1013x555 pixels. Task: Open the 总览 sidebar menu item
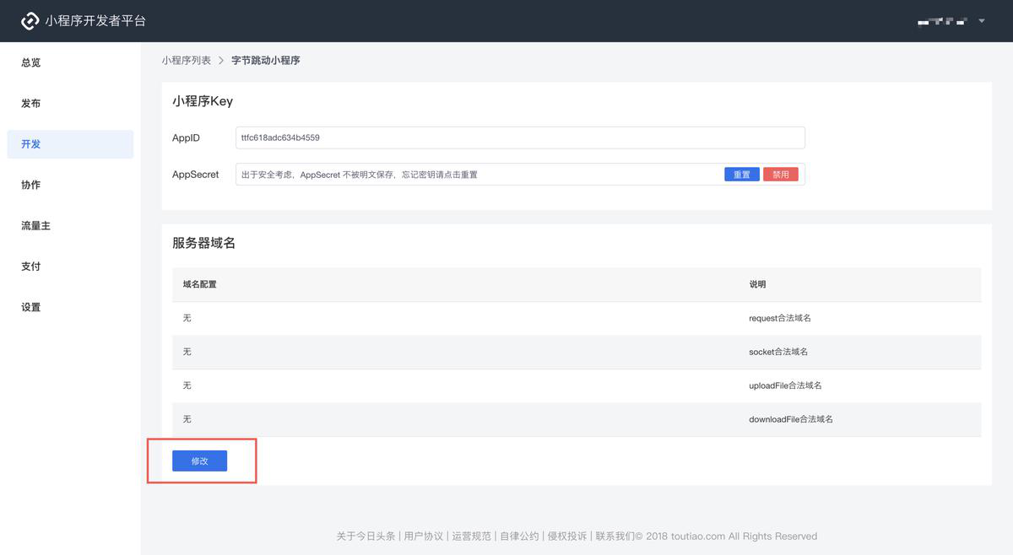31,62
